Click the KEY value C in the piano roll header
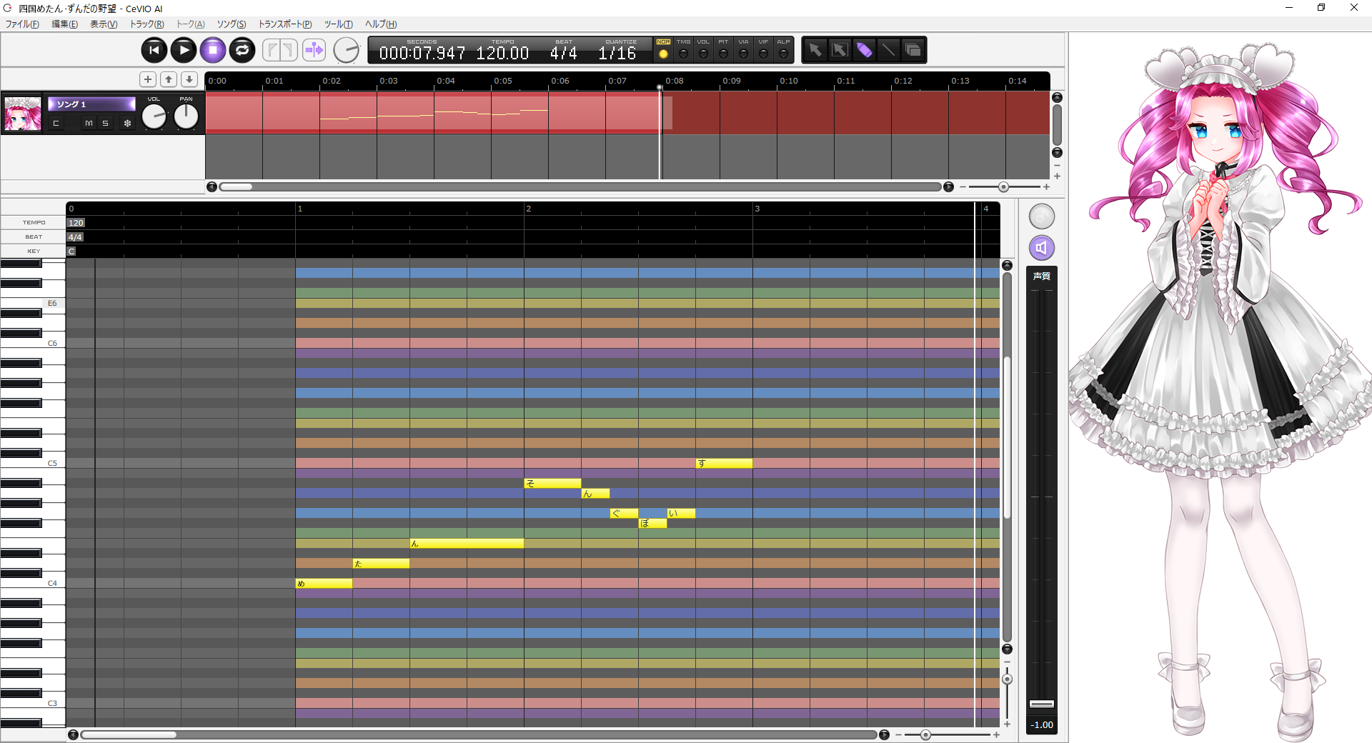 pyautogui.click(x=71, y=251)
